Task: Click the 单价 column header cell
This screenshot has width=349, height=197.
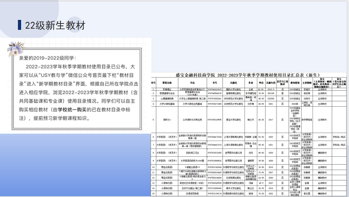Action: [261, 83]
